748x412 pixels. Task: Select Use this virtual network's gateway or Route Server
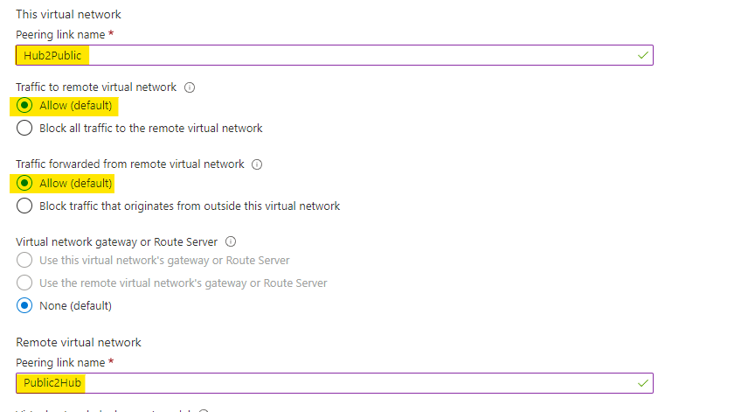pos(25,261)
